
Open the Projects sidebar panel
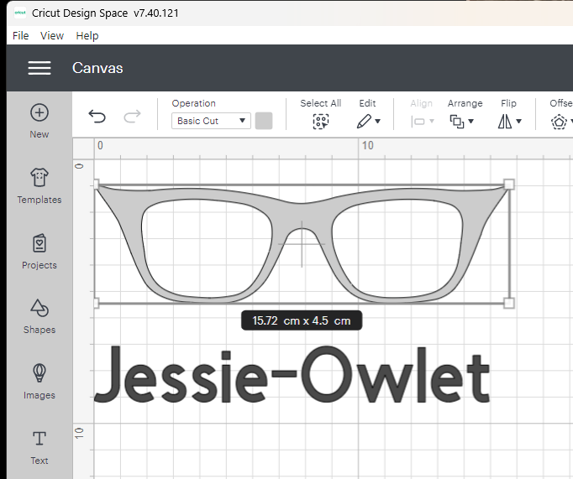[x=39, y=244]
